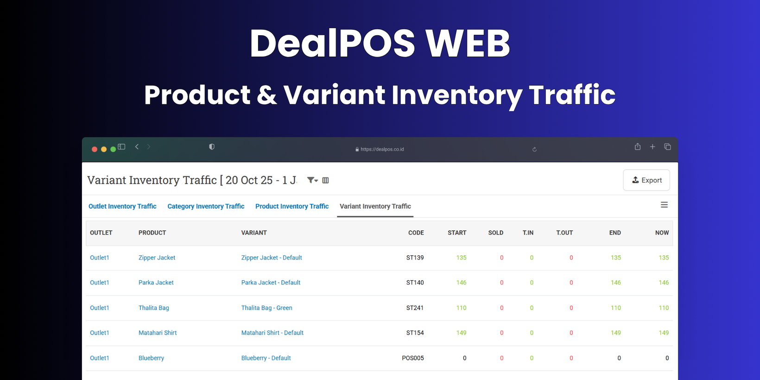Go back using browser back arrow
The height and width of the screenshot is (380, 760).
137,147
